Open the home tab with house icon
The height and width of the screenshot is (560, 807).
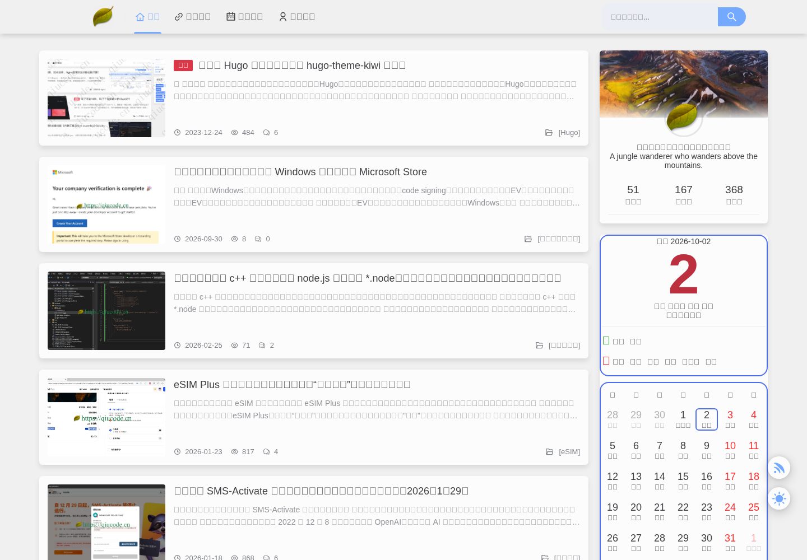coord(147,17)
